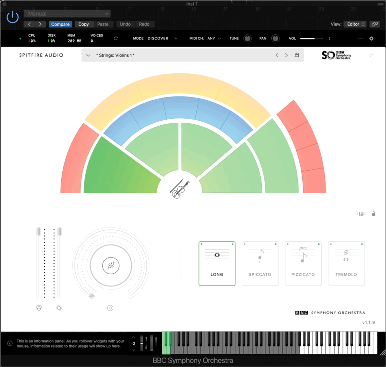Click the Compare button
Viewport: 386px width, 367px height.
pos(60,24)
